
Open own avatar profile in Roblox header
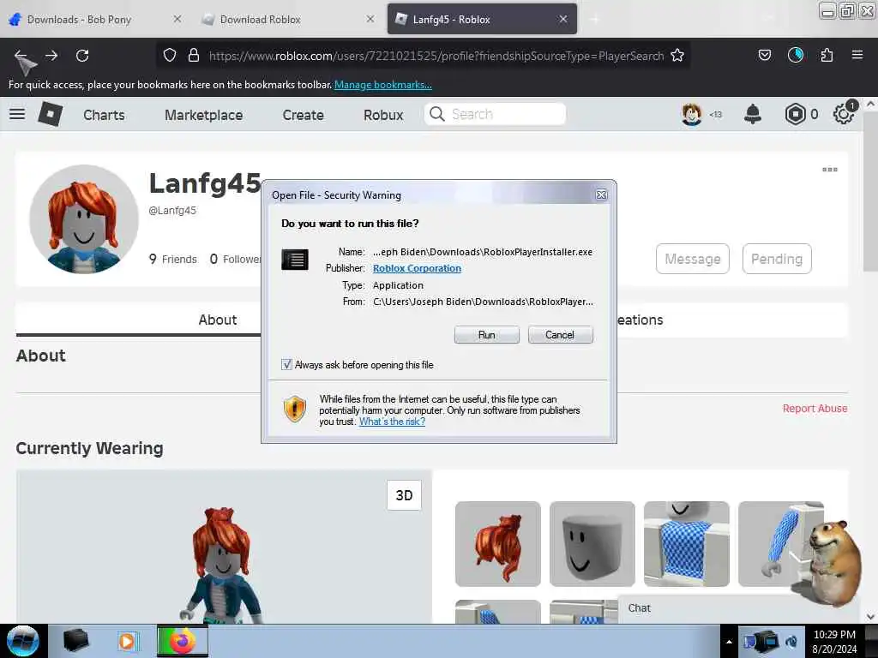[x=692, y=114]
